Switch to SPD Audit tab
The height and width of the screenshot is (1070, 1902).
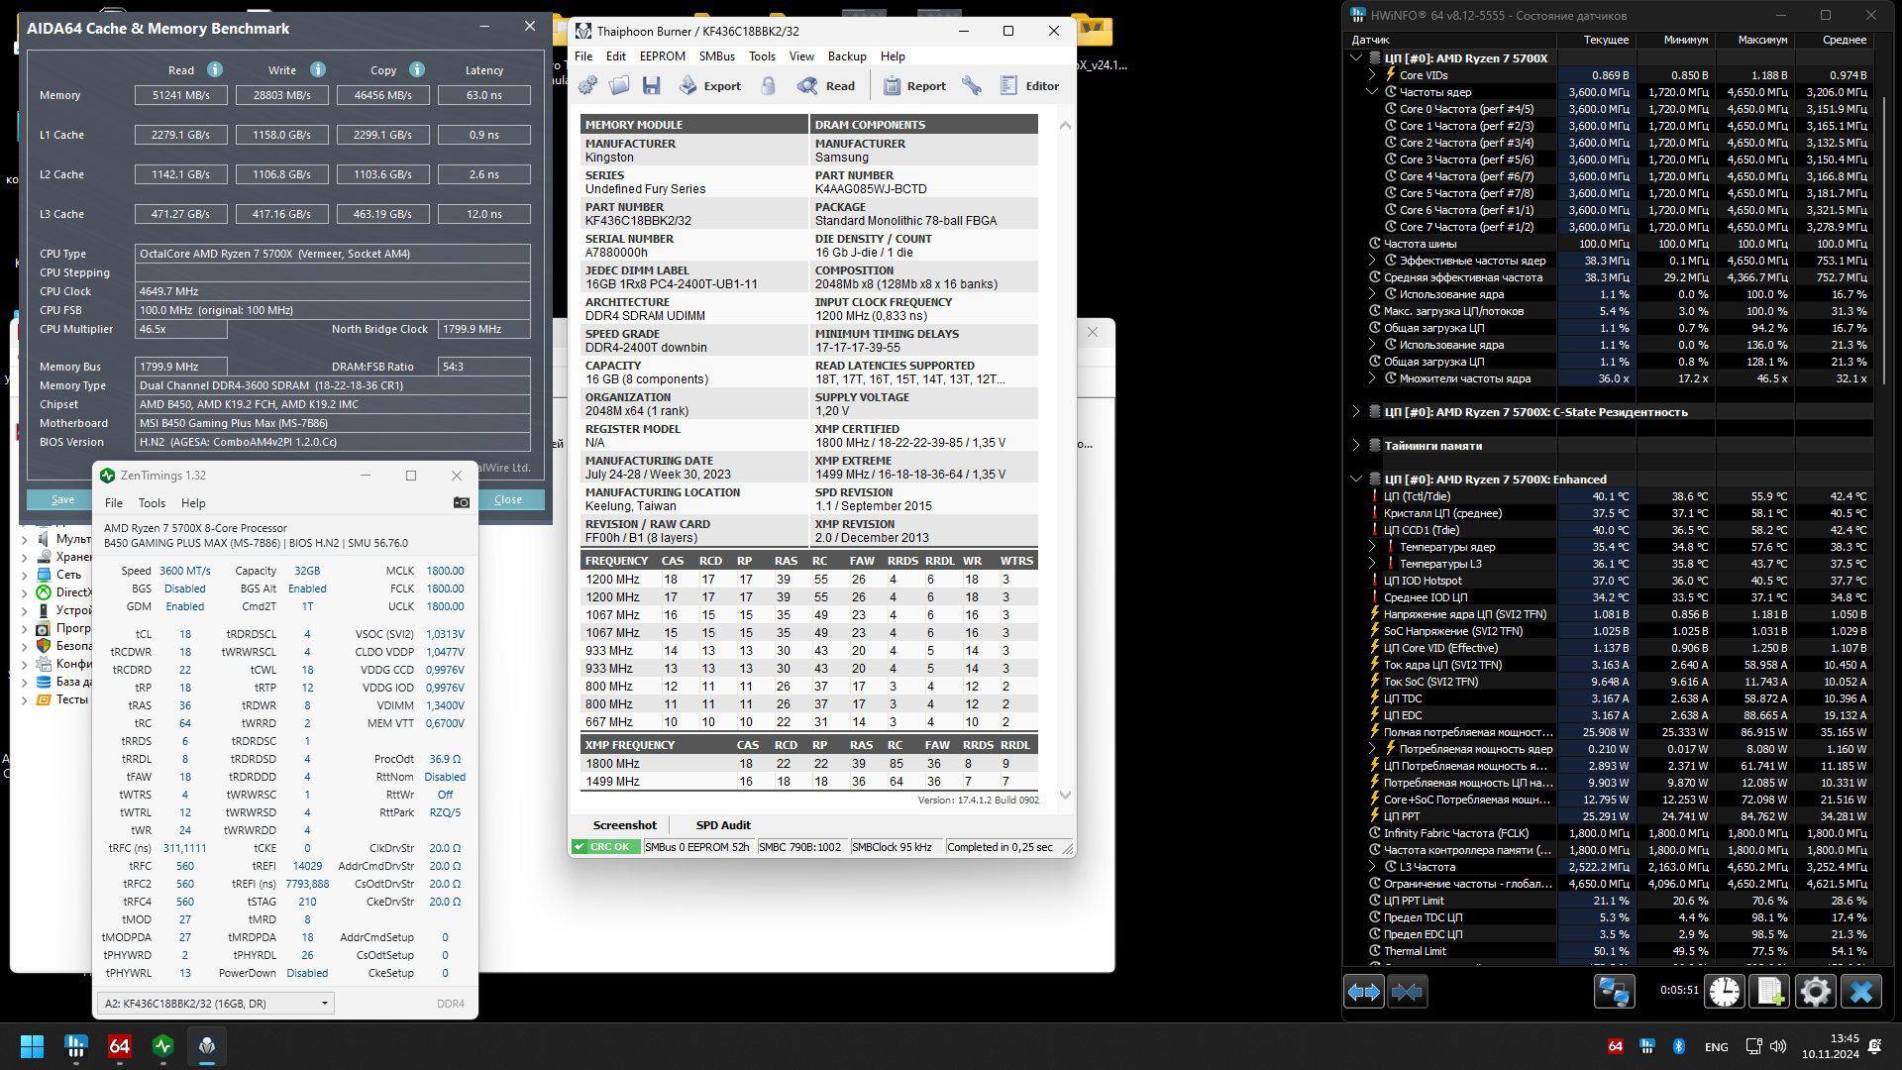pos(722,825)
